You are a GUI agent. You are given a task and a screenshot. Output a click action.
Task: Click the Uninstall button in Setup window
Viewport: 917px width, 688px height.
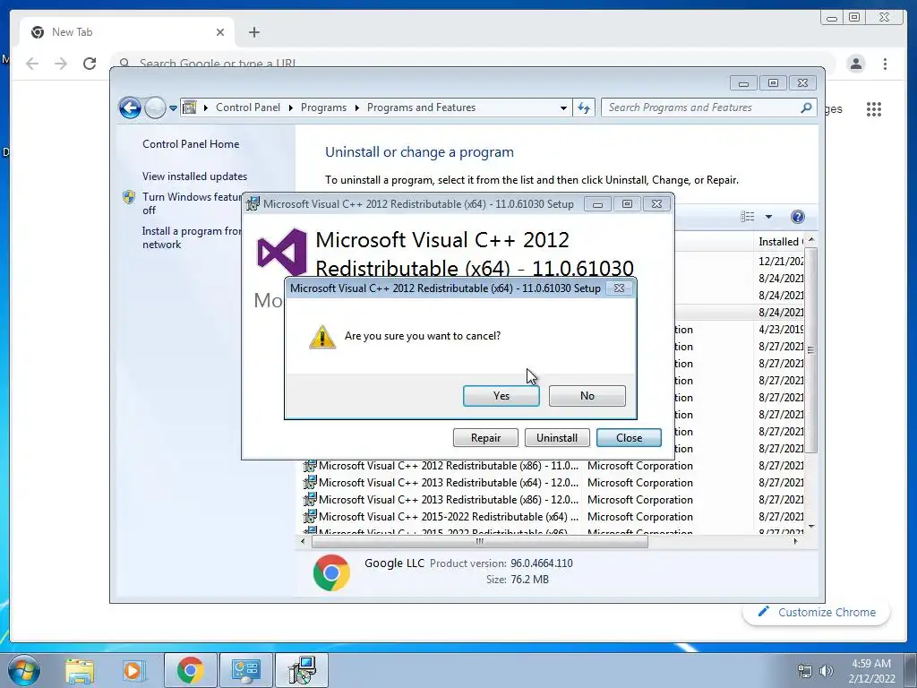click(x=557, y=437)
